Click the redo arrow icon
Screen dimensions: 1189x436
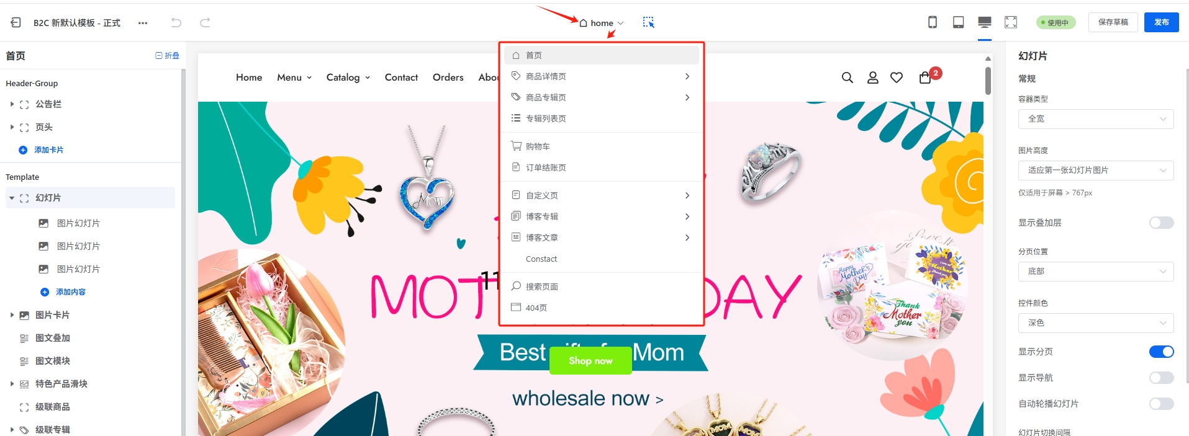coord(205,22)
